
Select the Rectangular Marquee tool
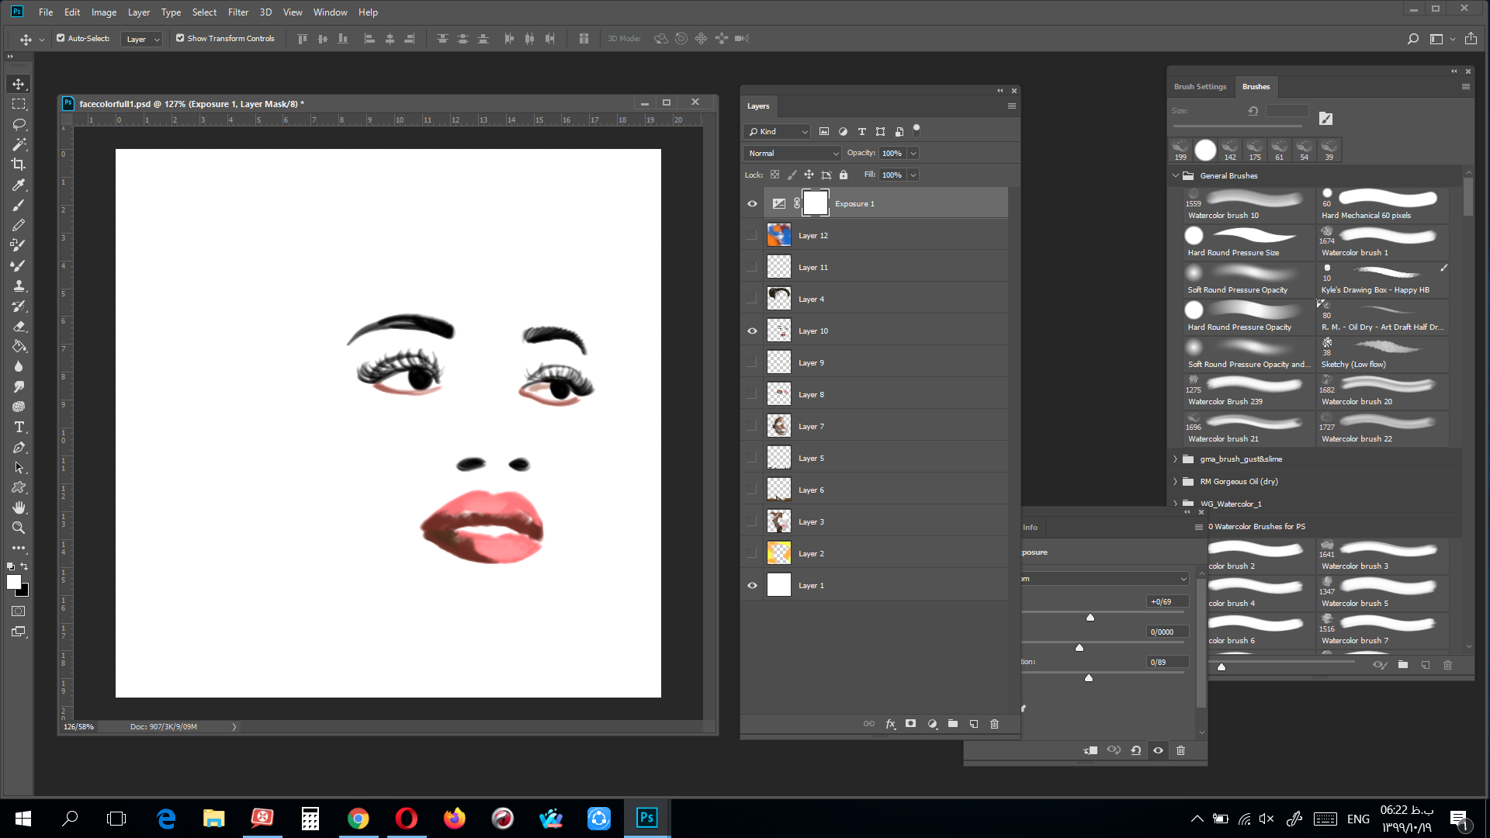(x=19, y=104)
